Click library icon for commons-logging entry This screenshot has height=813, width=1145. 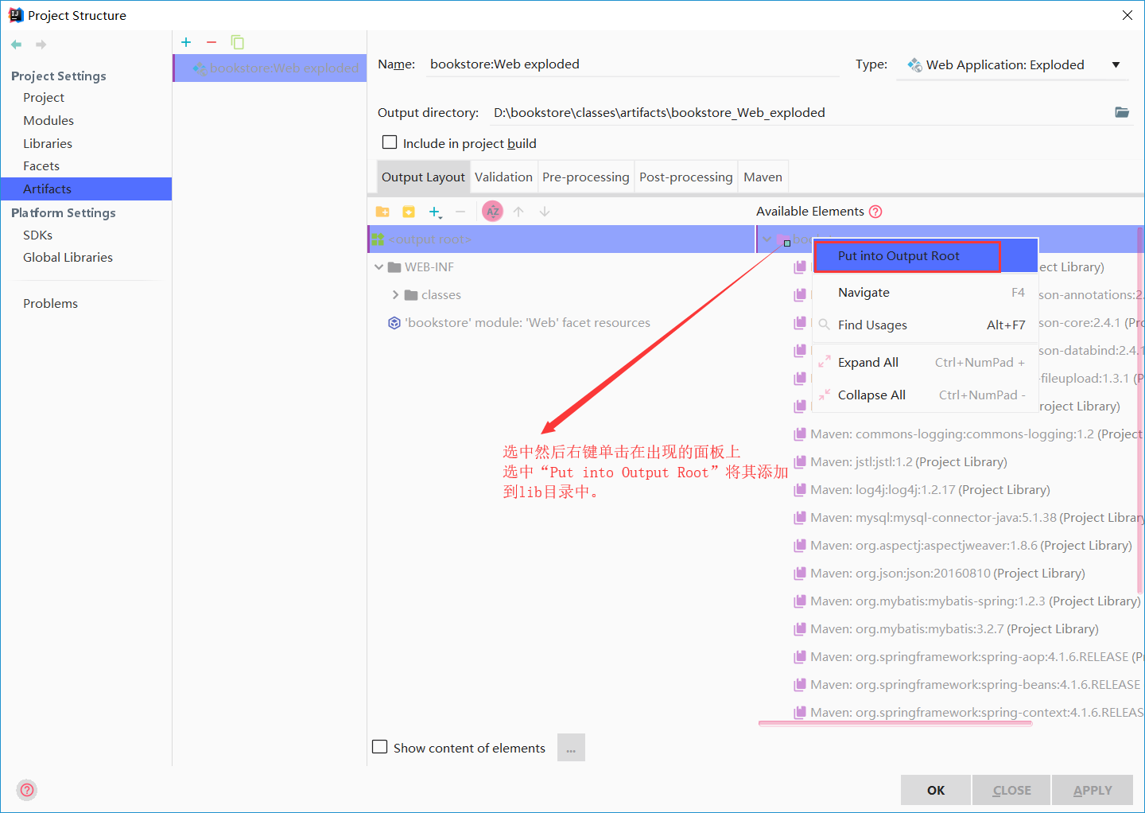[x=800, y=434]
